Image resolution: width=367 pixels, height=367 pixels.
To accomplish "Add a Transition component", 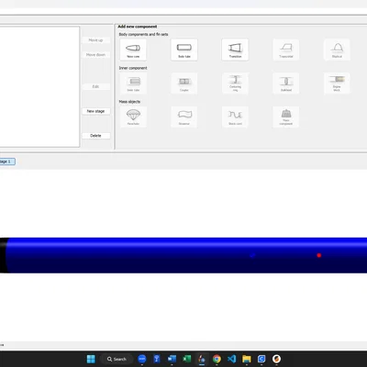I will click(x=235, y=50).
